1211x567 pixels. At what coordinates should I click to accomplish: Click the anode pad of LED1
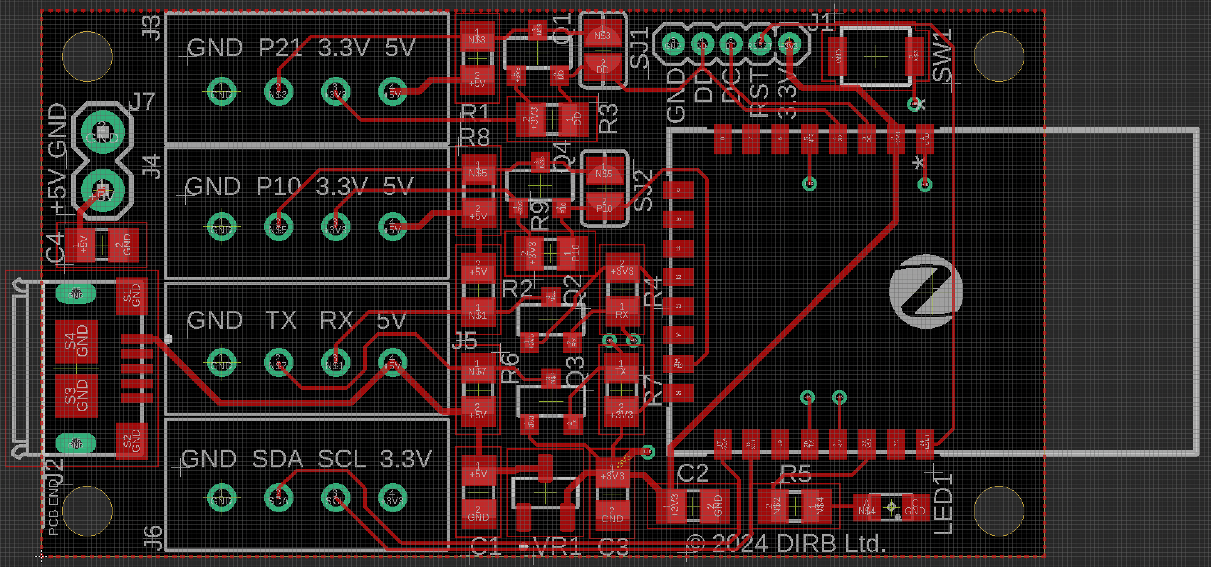point(867,507)
